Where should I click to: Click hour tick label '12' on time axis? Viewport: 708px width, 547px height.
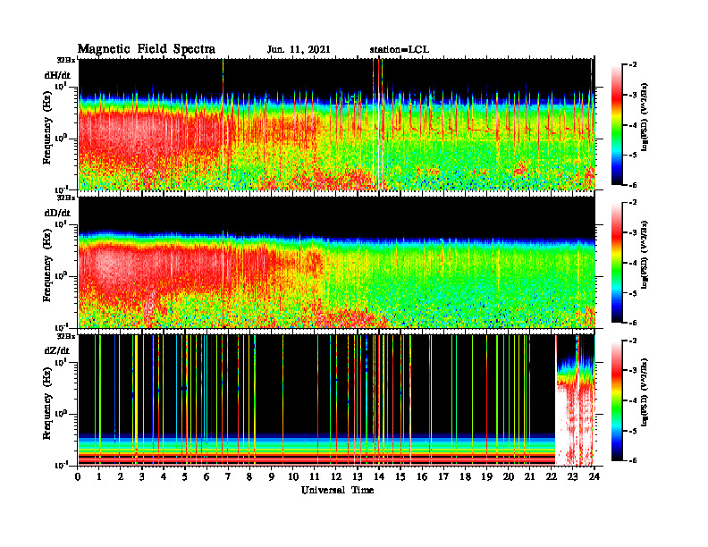[336, 476]
